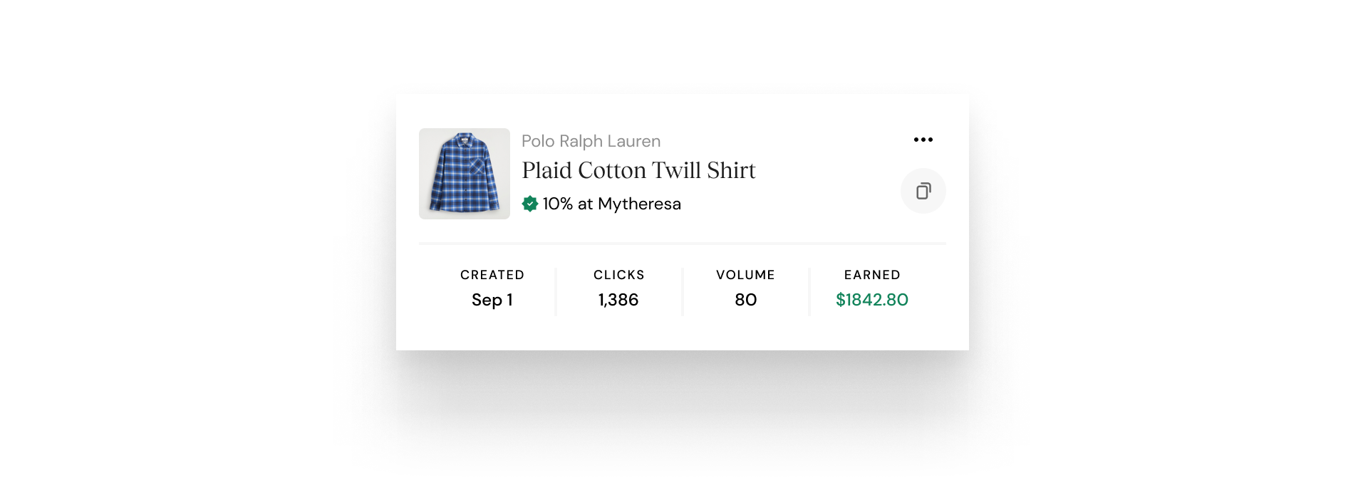This screenshot has height=480, width=1368.
Task: Click the 10% commission rate text
Action: coord(557,204)
